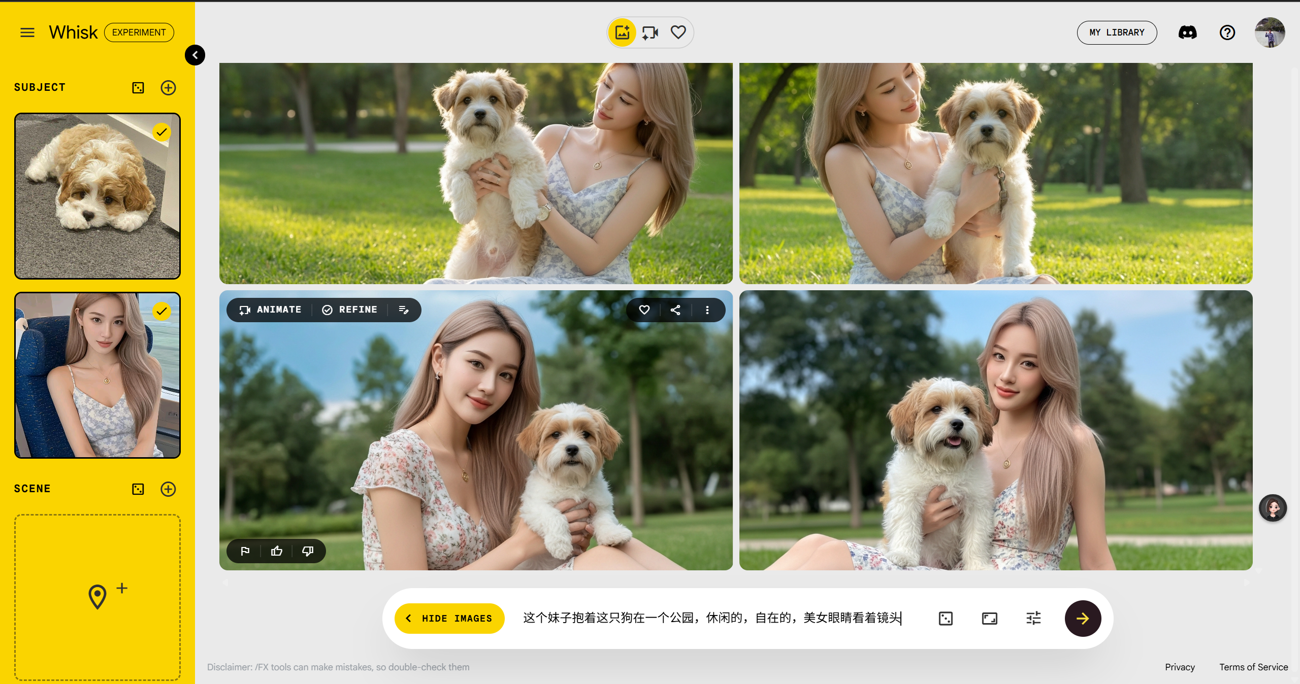Flag the hovered image with flag icon
Screen dimensions: 1300x684
pos(245,551)
